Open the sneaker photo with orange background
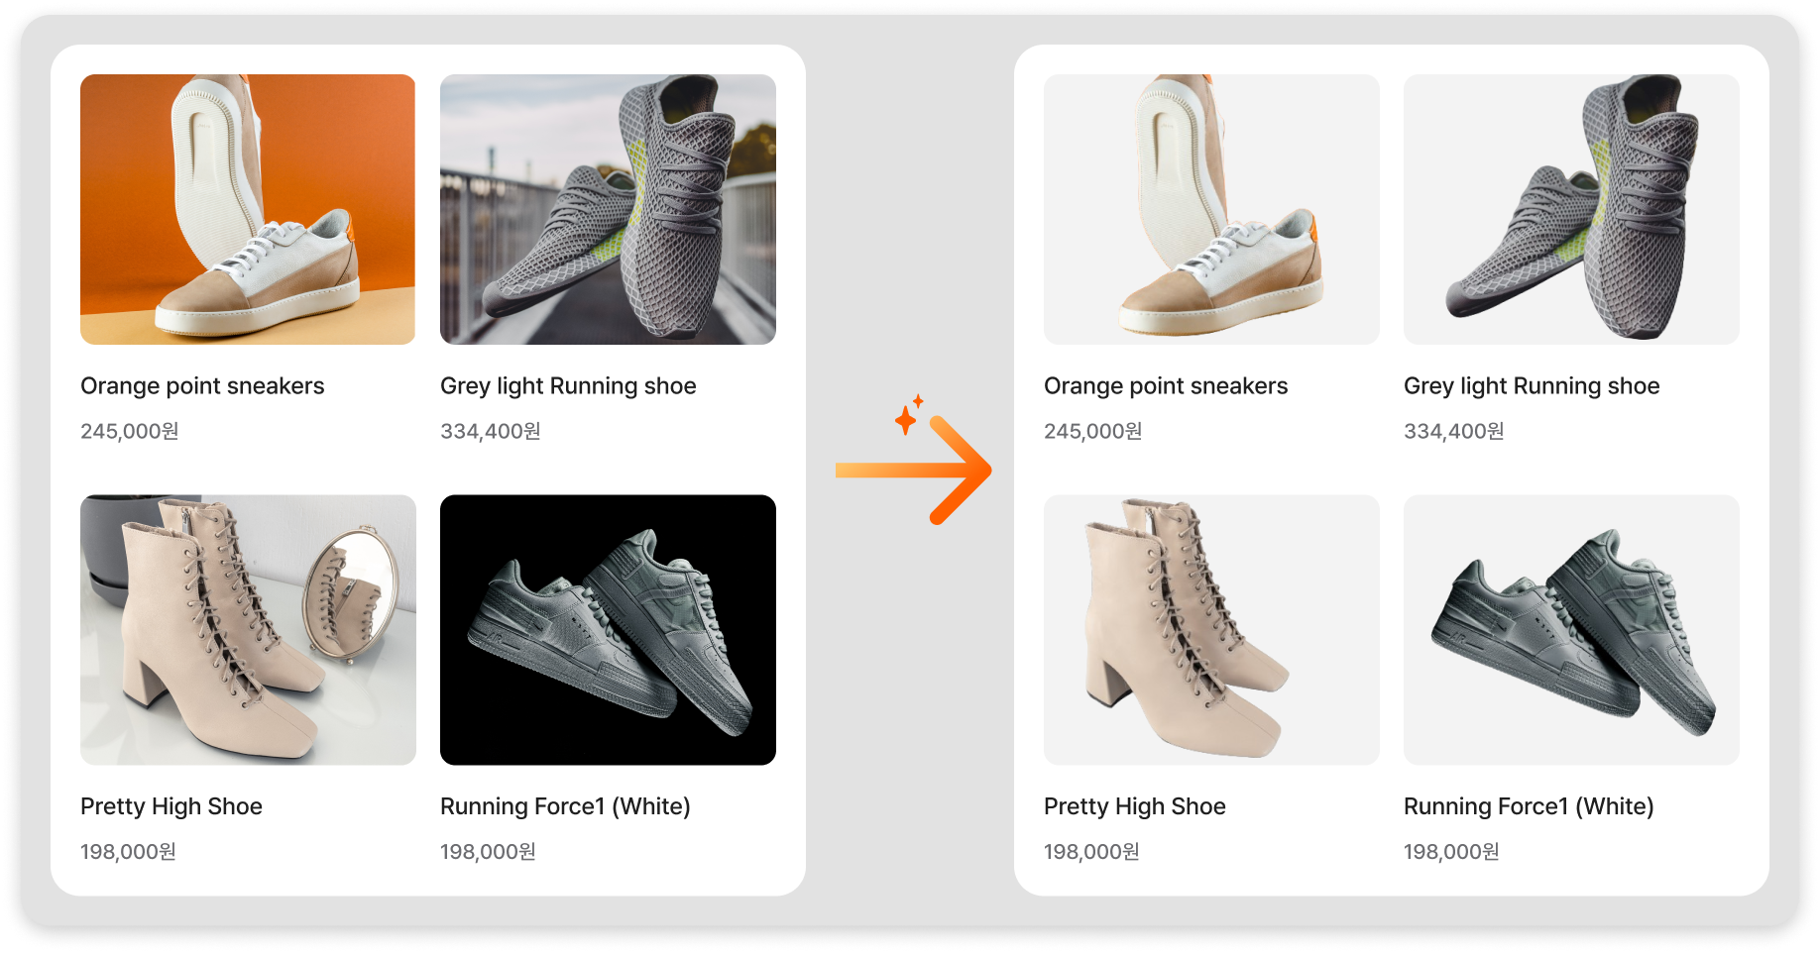Screen dimensions: 1820x953 pyautogui.click(x=248, y=209)
